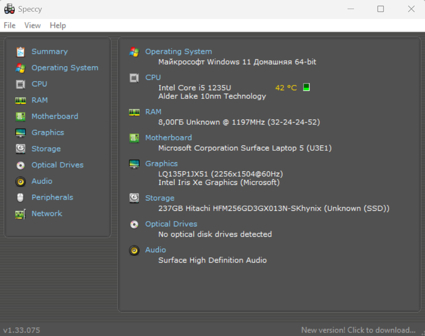Image resolution: width=425 pixels, height=336 pixels.
Task: Click the Storage heading link in summary
Action: tap(160, 198)
